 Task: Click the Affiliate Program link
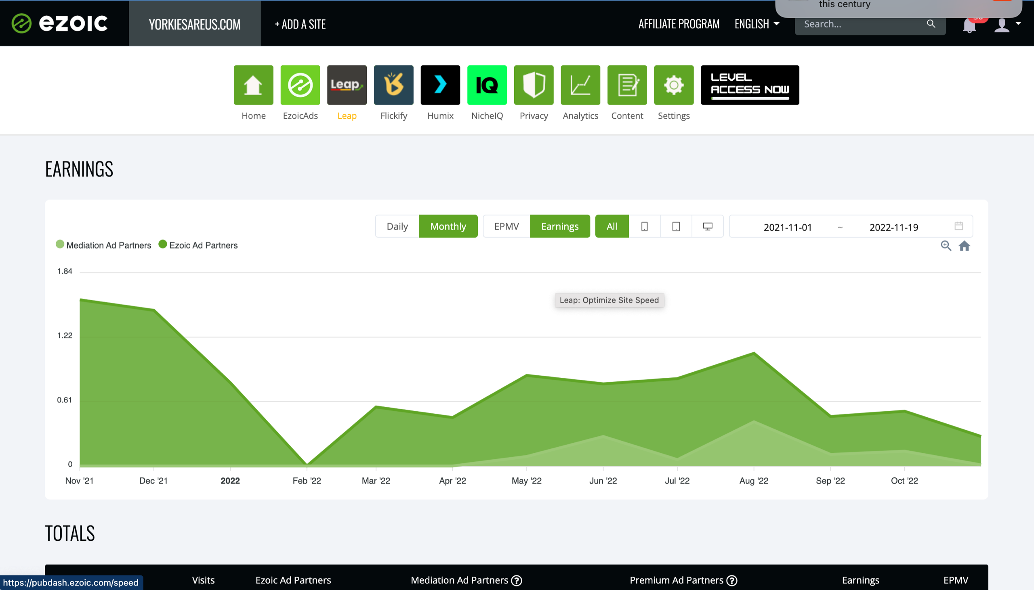(x=679, y=24)
